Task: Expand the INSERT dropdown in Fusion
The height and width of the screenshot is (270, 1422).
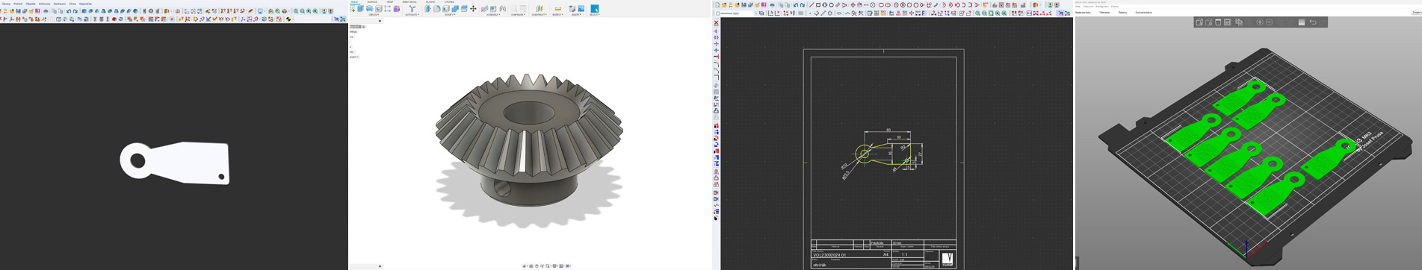Action: (x=576, y=14)
